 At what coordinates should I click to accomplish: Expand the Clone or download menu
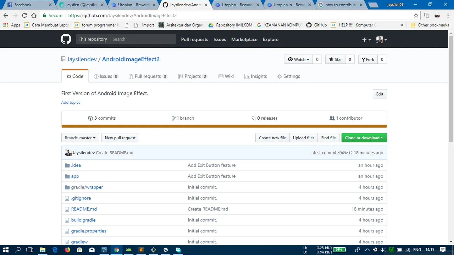coord(364,138)
